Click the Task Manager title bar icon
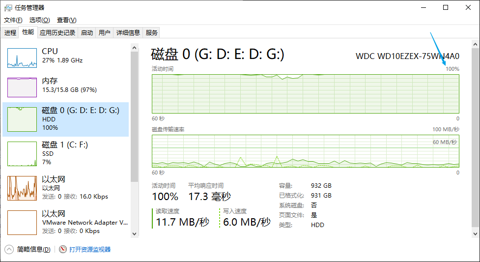This screenshot has height=262, width=480. 8,7
